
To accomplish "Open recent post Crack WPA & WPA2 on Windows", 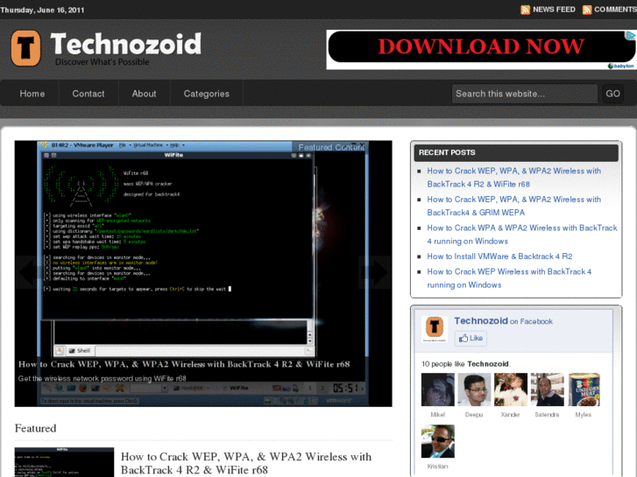I will (x=522, y=235).
